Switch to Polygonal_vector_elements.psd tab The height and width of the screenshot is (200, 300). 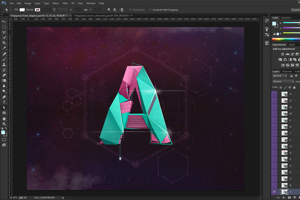pyautogui.click(x=102, y=15)
